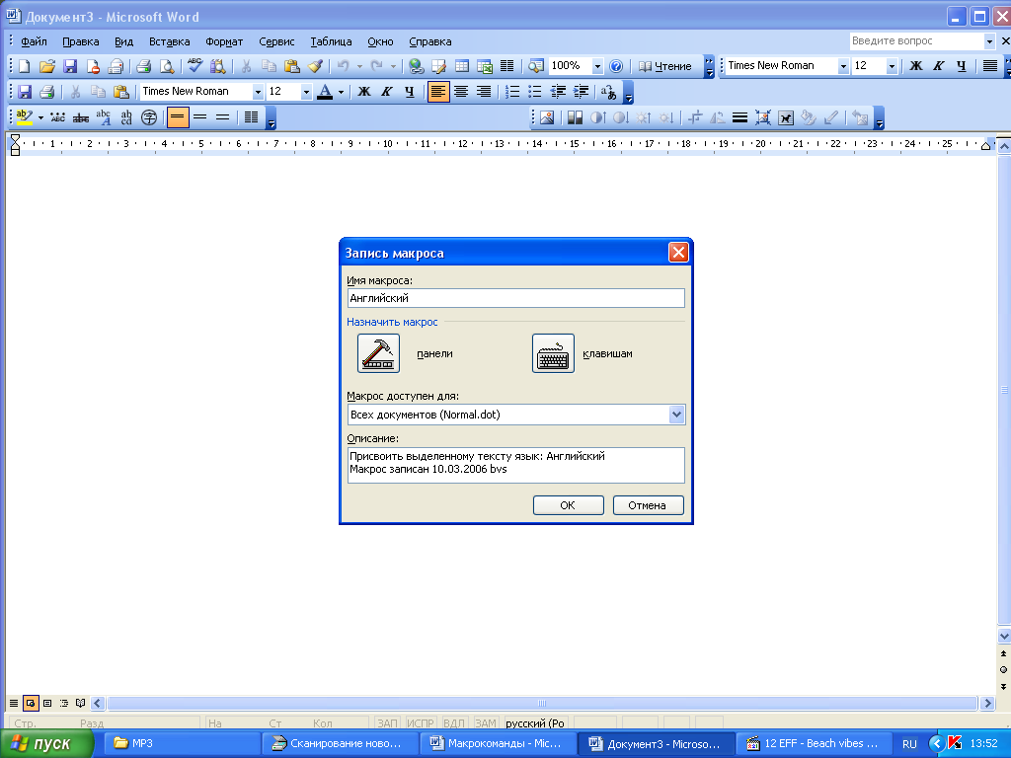Screen dimensions: 1011x758
Task: Click the Format Painter brush
Action: coord(315,66)
